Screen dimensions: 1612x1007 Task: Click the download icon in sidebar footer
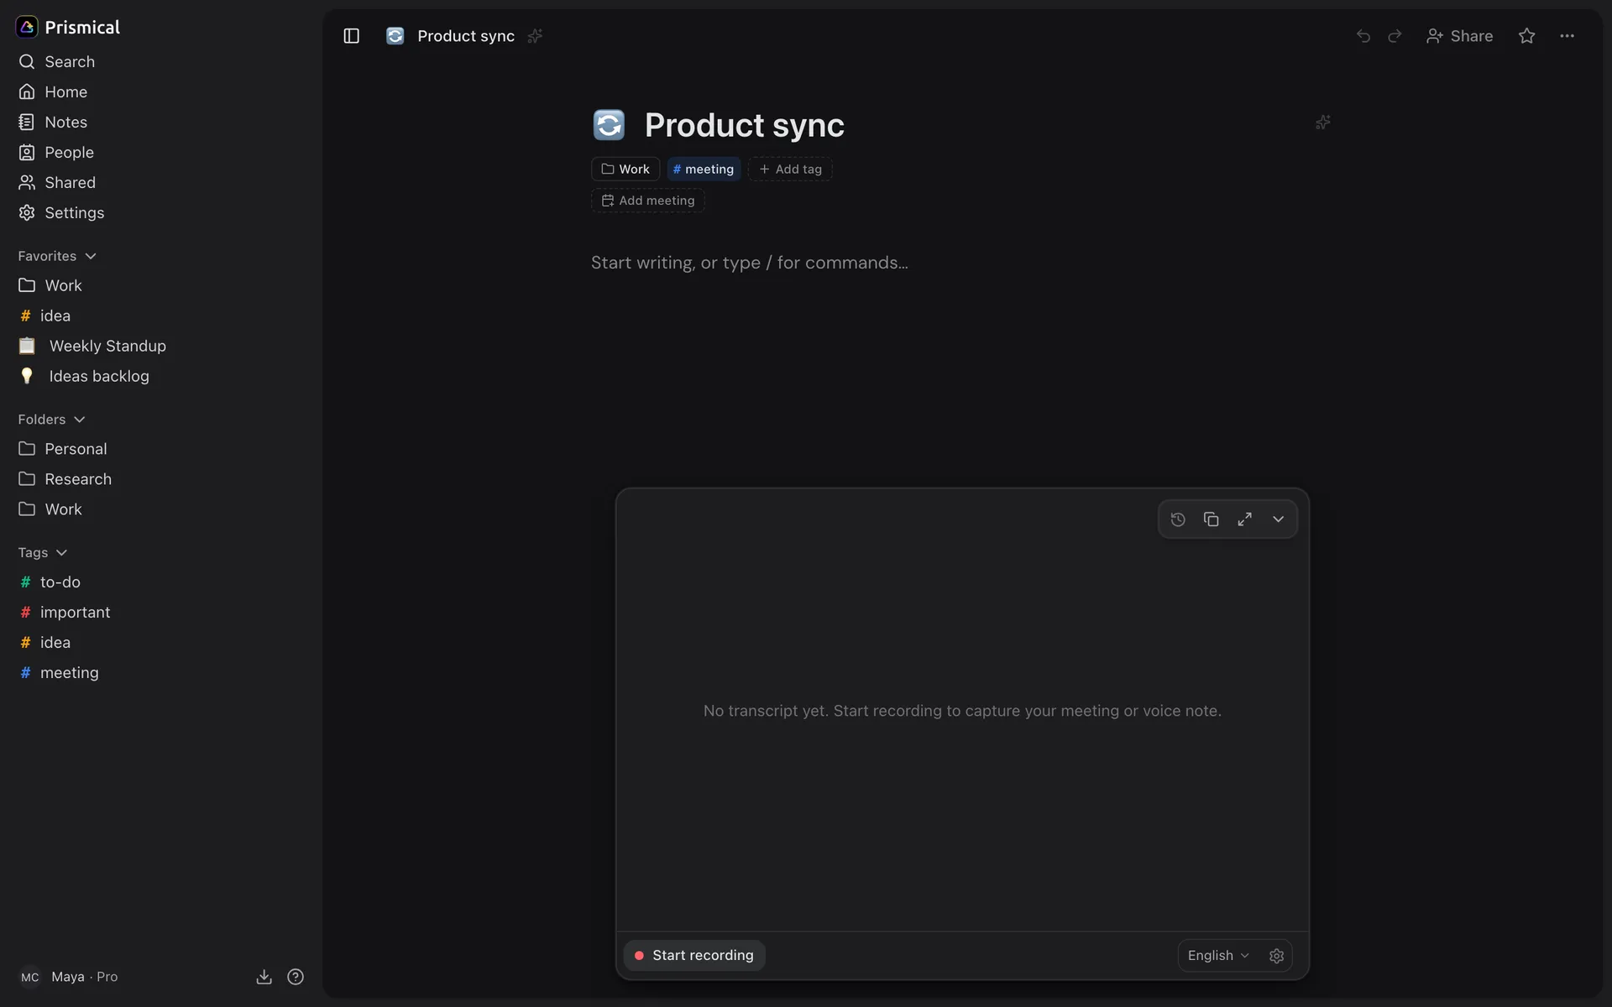(x=264, y=977)
